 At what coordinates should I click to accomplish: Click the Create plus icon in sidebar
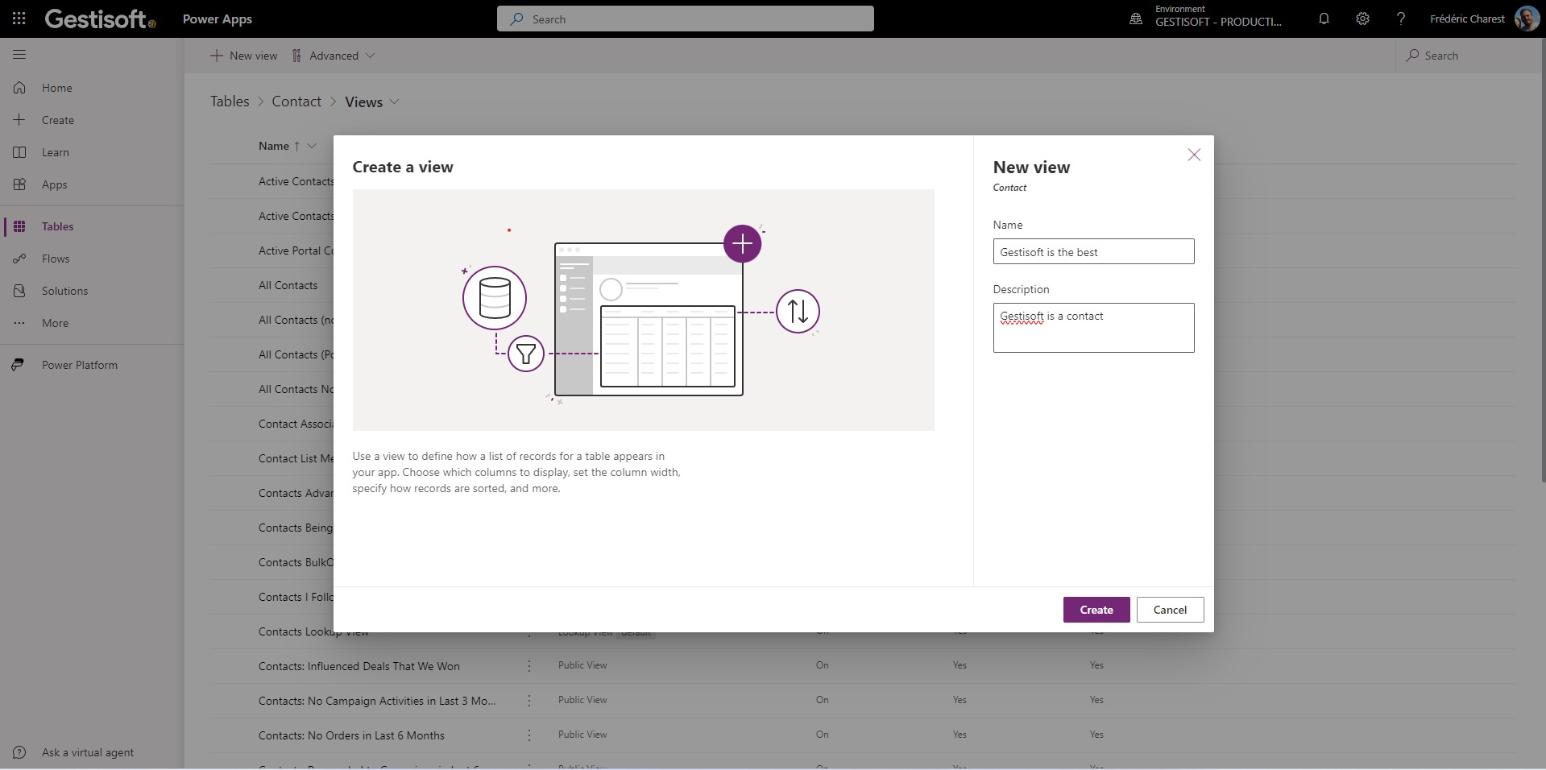coord(19,120)
